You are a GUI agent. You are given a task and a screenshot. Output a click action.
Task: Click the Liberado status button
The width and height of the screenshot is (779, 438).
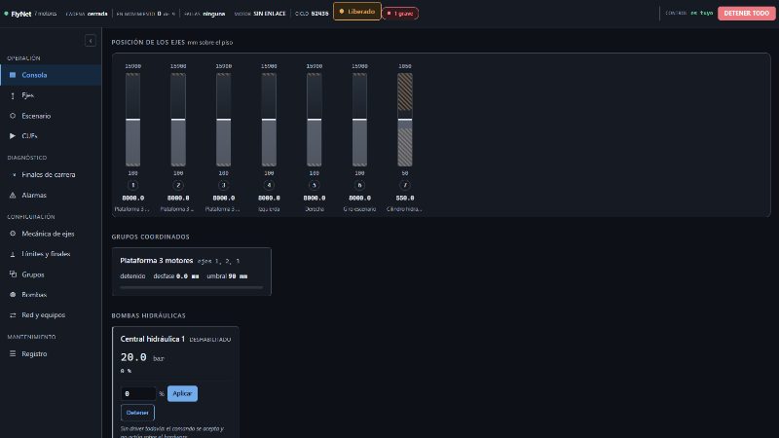356,12
